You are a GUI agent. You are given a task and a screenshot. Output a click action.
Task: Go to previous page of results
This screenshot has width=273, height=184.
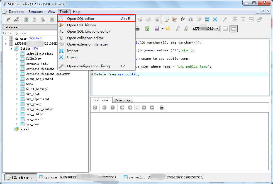(x=130, y=107)
